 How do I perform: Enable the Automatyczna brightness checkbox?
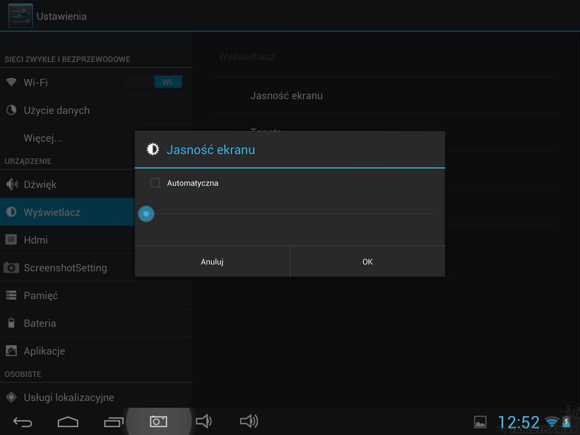click(x=155, y=183)
